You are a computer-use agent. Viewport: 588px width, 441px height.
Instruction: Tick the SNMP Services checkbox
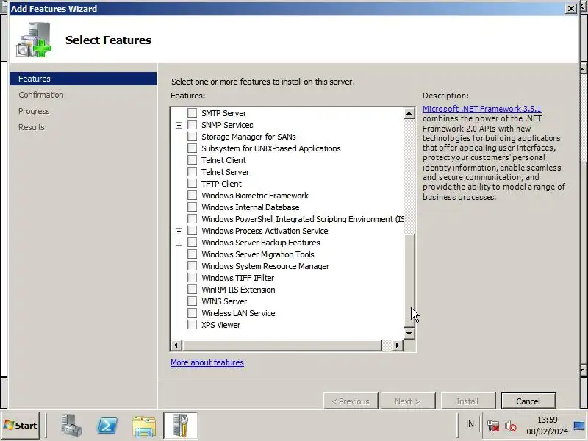click(192, 124)
